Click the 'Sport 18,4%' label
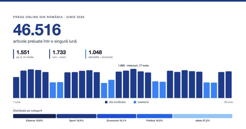The width and height of the screenshot is (246, 129). [76, 121]
